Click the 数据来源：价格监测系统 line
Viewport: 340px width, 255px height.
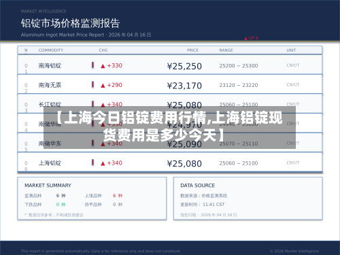point(203,196)
